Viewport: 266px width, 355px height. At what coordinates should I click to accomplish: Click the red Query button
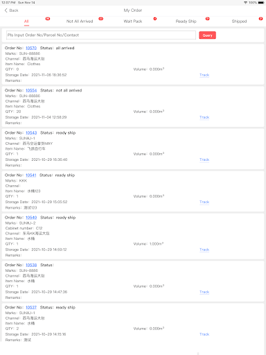207,35
